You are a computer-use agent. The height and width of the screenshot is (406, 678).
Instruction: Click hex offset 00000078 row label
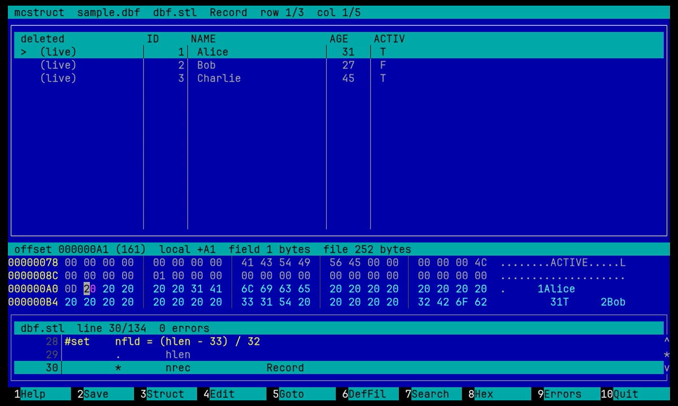pyautogui.click(x=33, y=263)
